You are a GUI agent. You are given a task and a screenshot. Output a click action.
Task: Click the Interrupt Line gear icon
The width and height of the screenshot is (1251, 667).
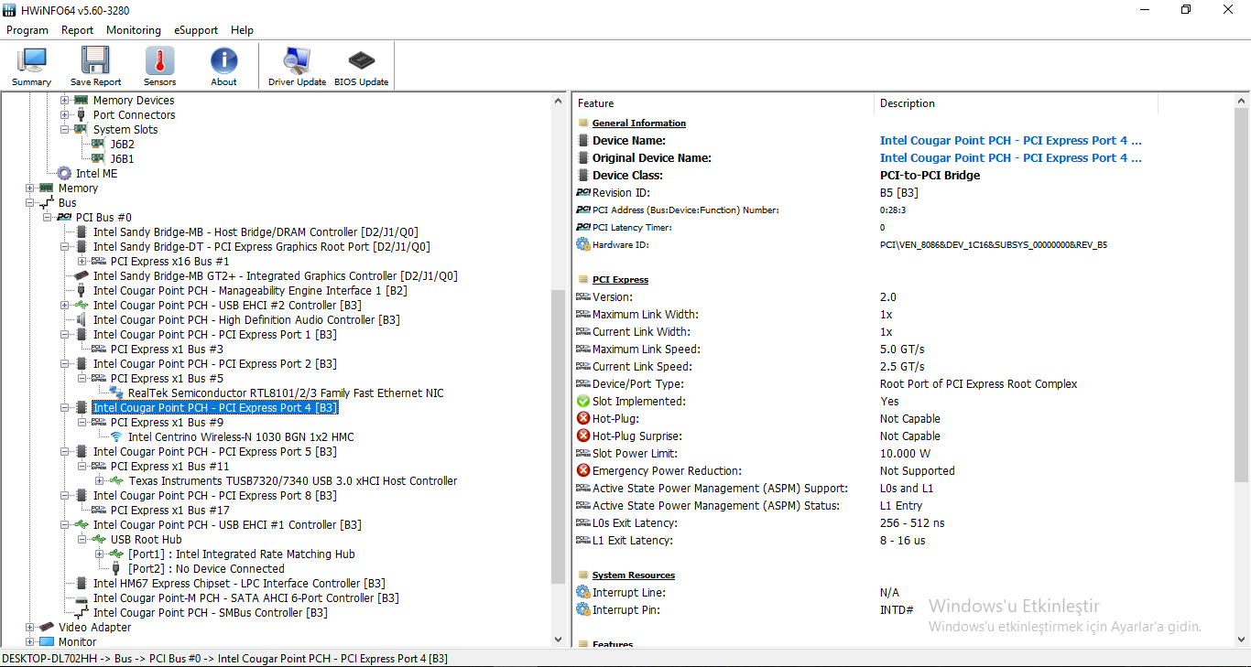[583, 592]
